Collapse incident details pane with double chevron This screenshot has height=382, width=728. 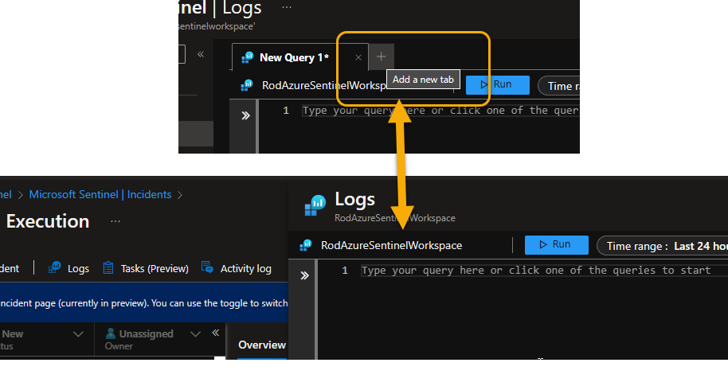(215, 333)
